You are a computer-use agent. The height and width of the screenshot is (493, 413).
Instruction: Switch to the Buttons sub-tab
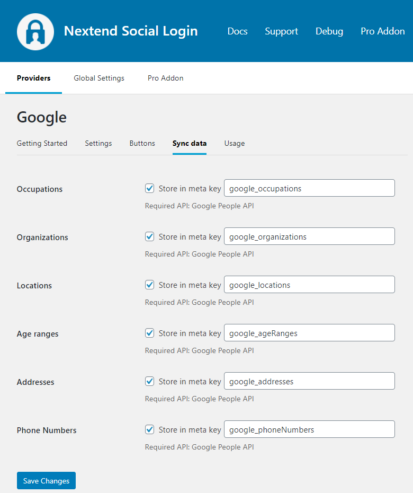[x=142, y=143]
